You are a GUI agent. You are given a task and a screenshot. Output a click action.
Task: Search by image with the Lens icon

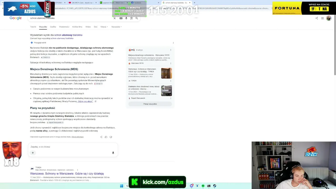[132, 18]
